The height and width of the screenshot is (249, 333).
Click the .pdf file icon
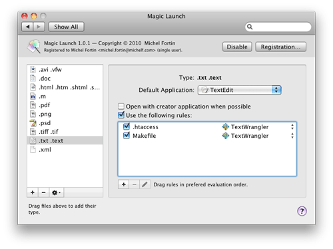[x=33, y=105]
